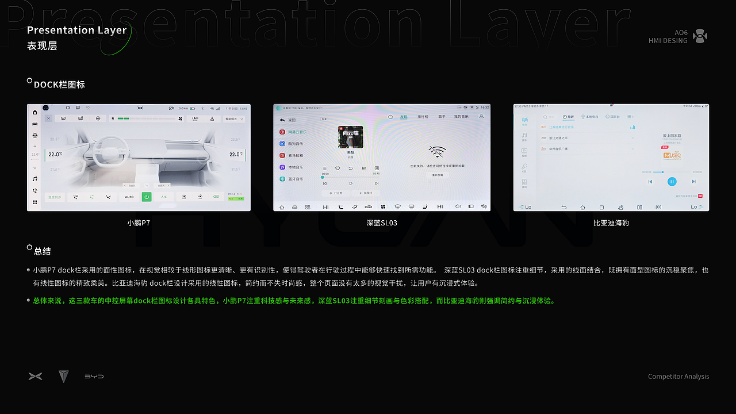Open apps grid icon in Xpeng P7 sidebar
Viewport: 736px width, 414px height.
click(x=34, y=202)
